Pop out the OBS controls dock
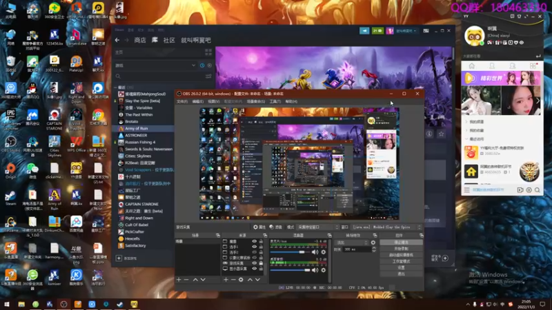Image resolution: width=552 pixels, height=310 pixels. pyautogui.click(x=422, y=235)
